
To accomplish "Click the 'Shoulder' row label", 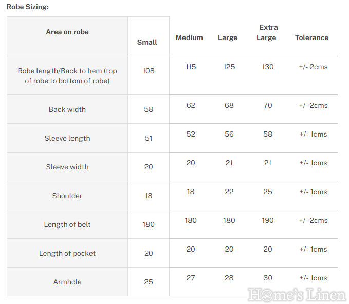I will coord(67,196).
